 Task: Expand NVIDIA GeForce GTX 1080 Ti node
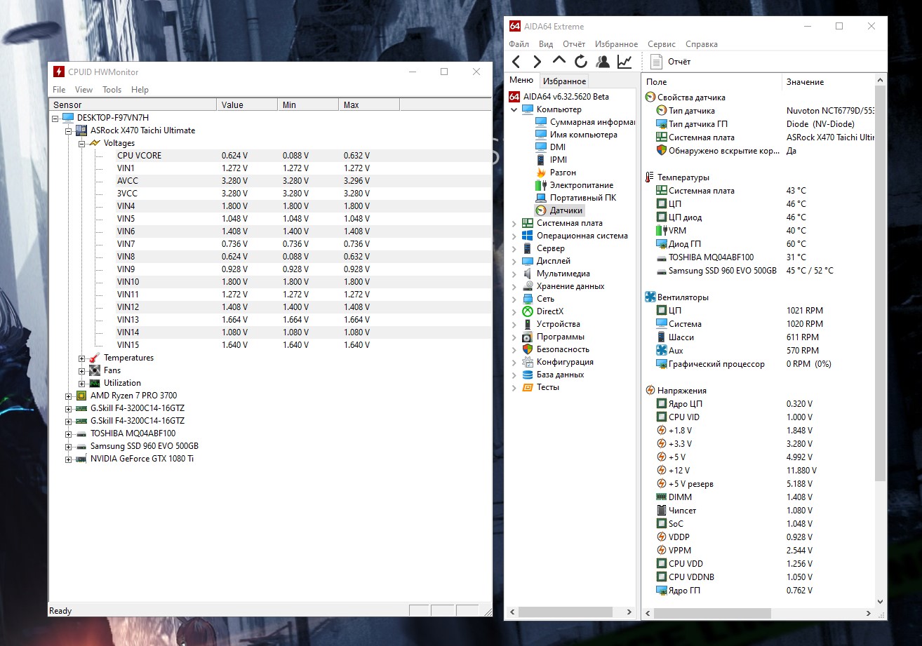[69, 459]
